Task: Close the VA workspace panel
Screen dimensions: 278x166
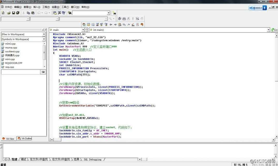Action: 46,29
